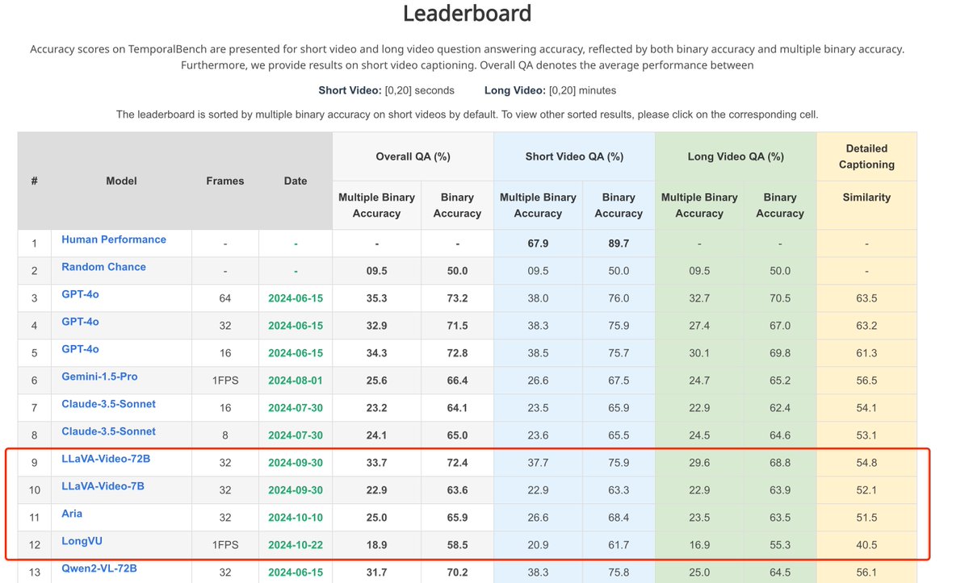
Task: Sort by the Date column header
Action: pos(296,181)
